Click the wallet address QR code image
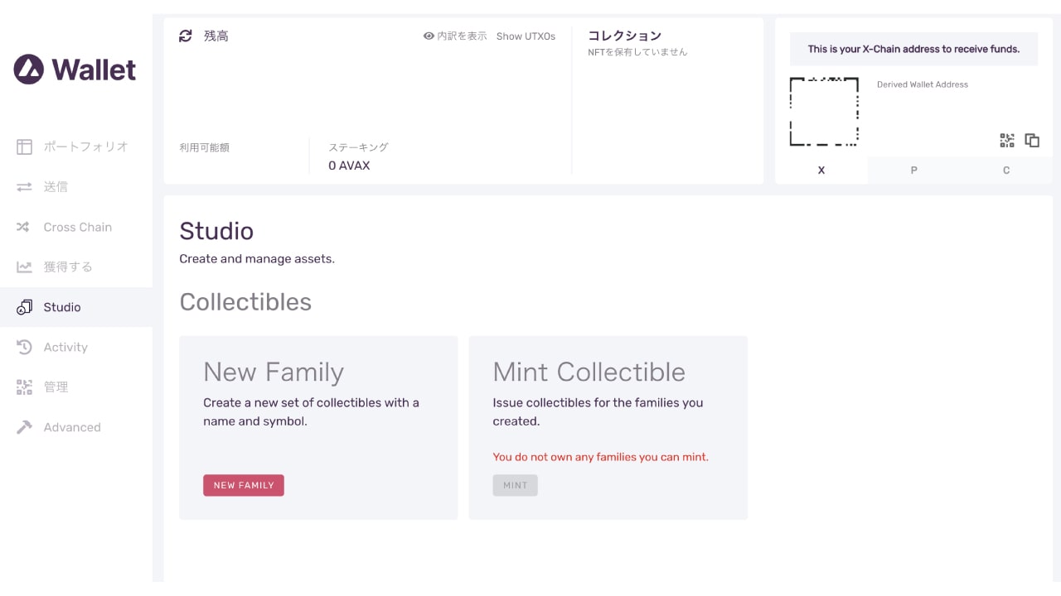This screenshot has height=596, width=1061. tap(824, 111)
